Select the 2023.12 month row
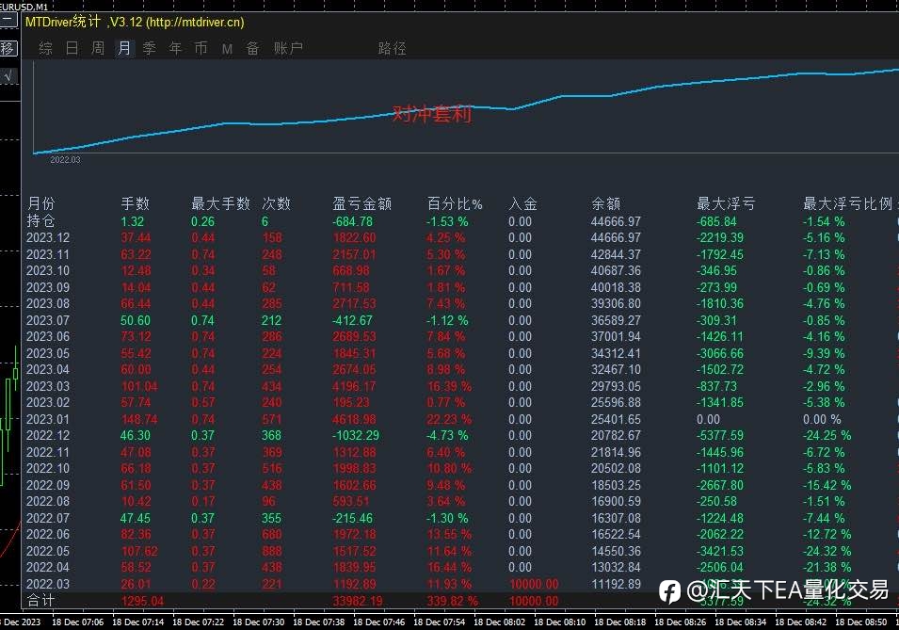Image resolution: width=899 pixels, height=630 pixels. 48,237
